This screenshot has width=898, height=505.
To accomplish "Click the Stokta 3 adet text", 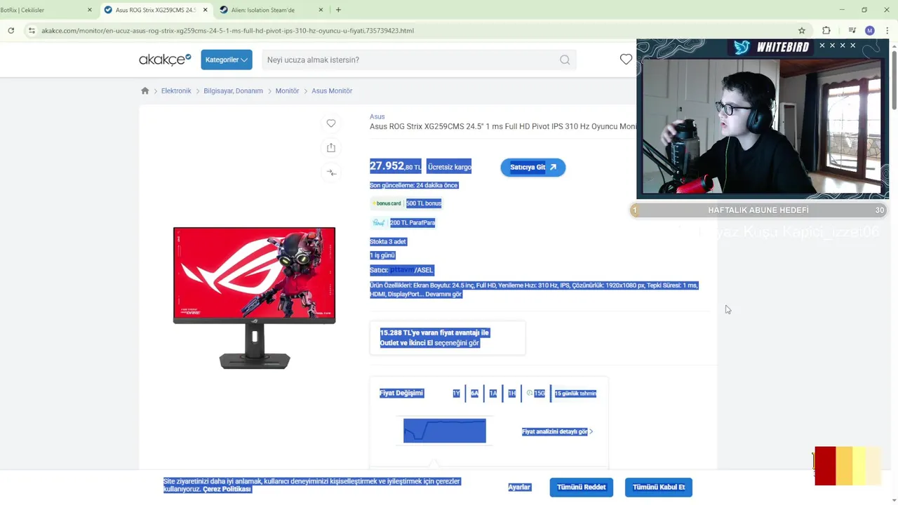I will 388,241.
